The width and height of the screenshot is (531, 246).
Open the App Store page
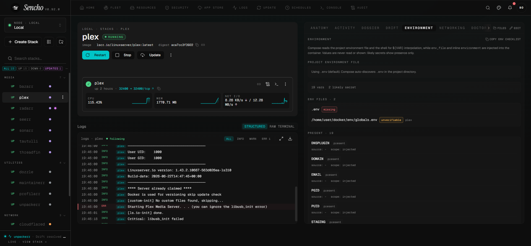tap(210, 8)
